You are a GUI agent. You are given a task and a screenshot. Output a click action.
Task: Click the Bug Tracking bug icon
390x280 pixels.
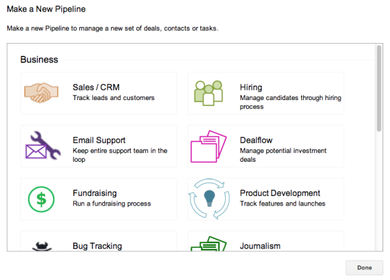42,246
